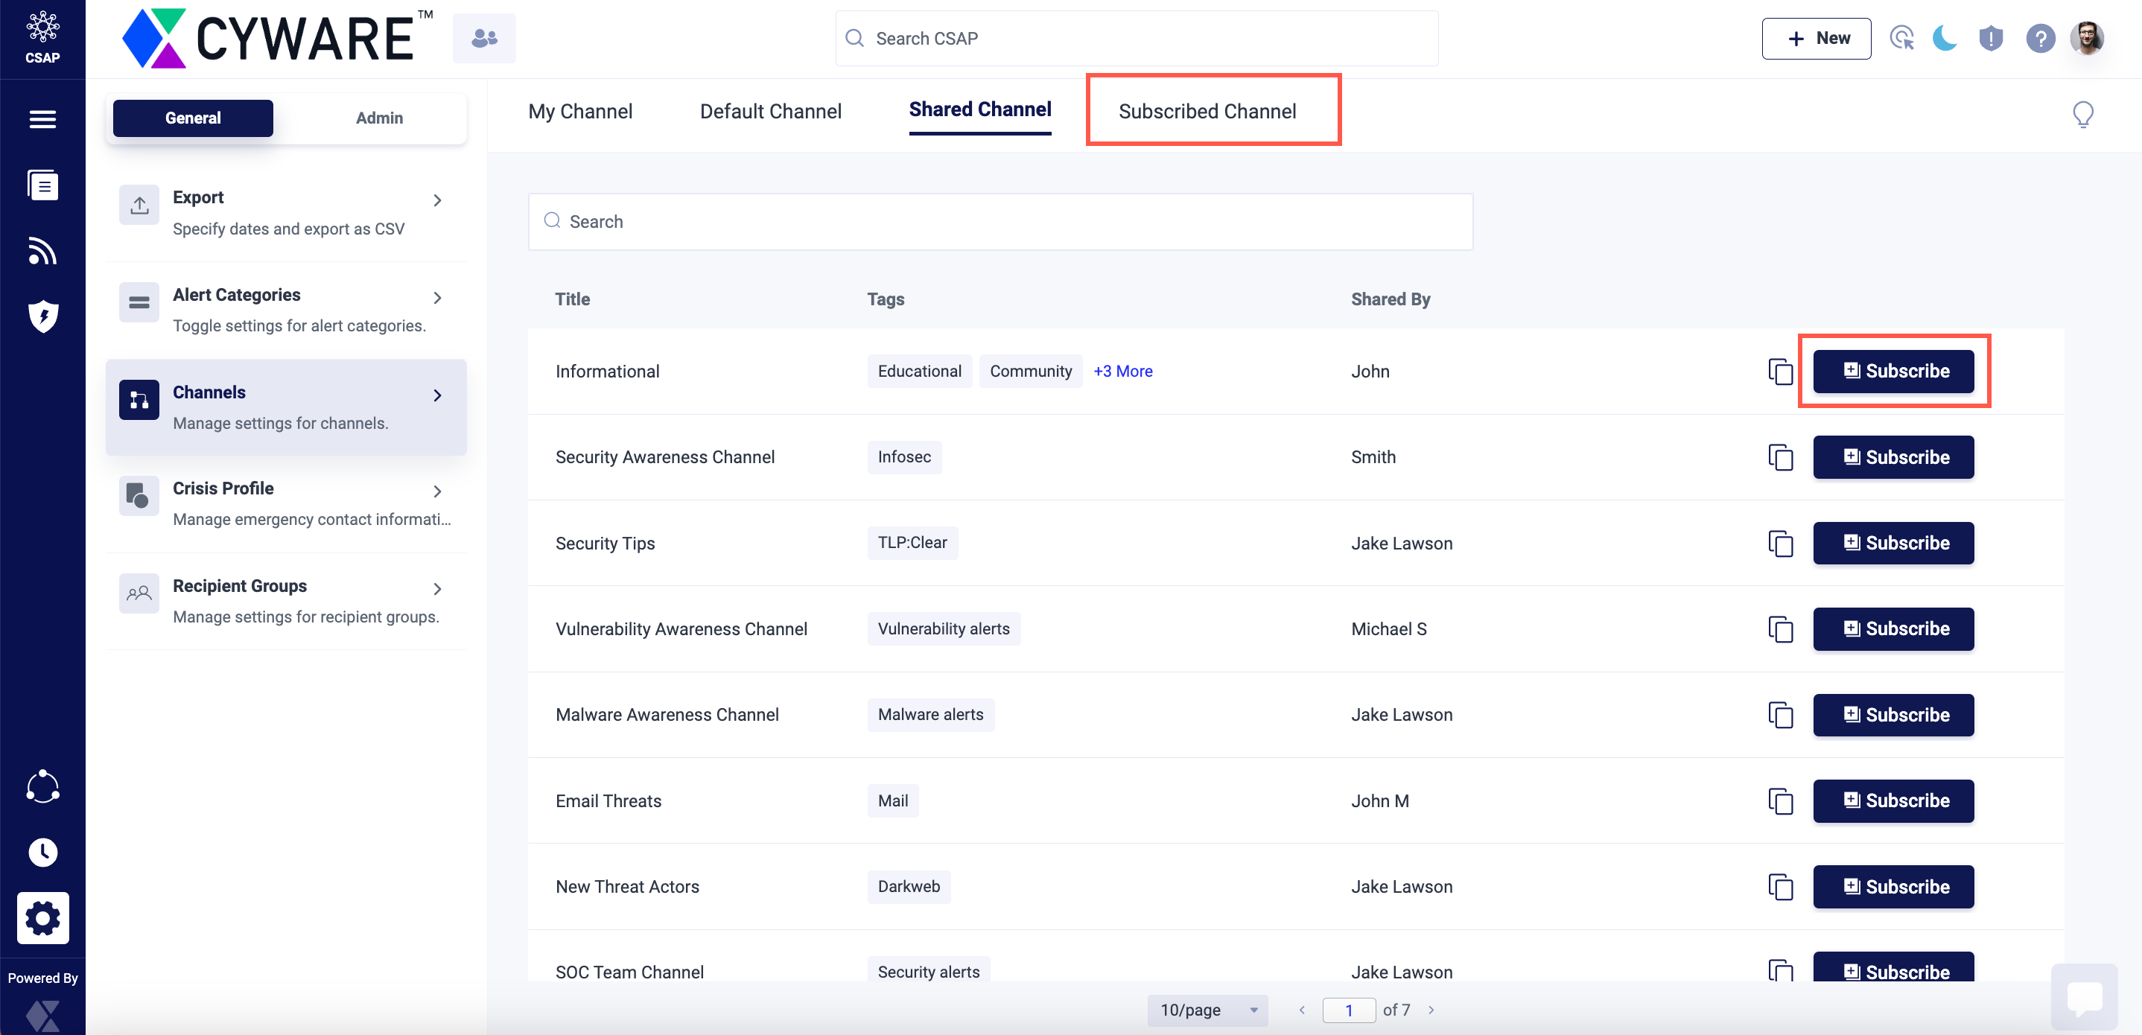Image resolution: width=2142 pixels, height=1035 pixels.
Task: Click the shield alert icon in header
Action: (x=1991, y=38)
